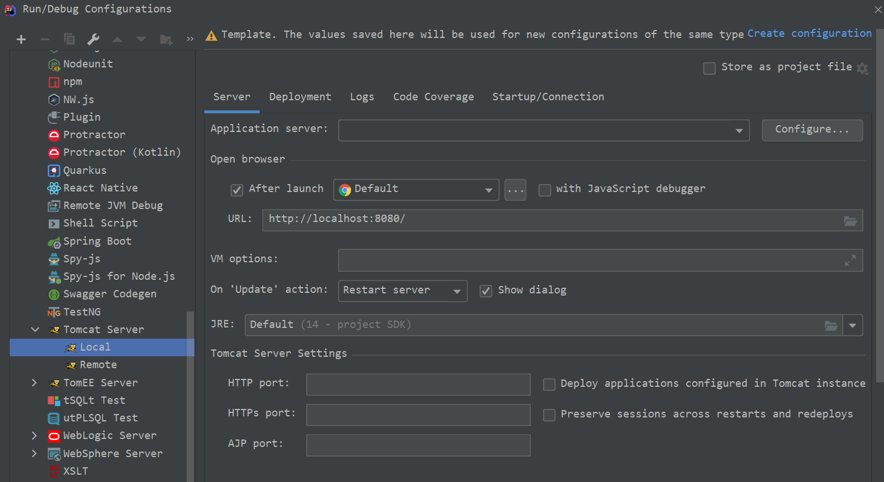Uncheck the Show dialog checkbox
The image size is (884, 482).
tap(486, 291)
